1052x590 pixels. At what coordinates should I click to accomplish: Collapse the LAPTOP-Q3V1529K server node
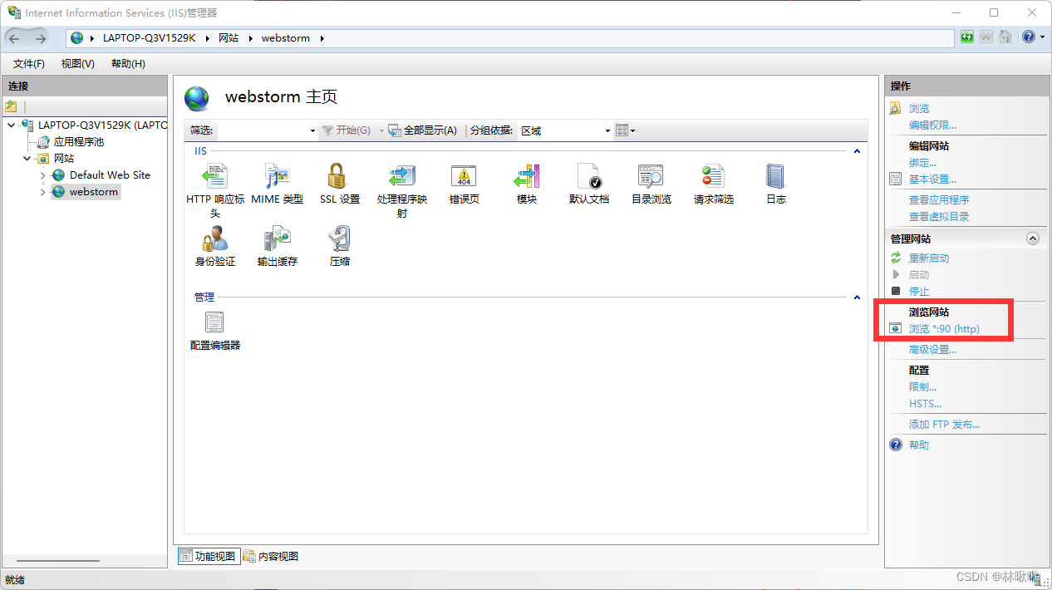coord(10,125)
